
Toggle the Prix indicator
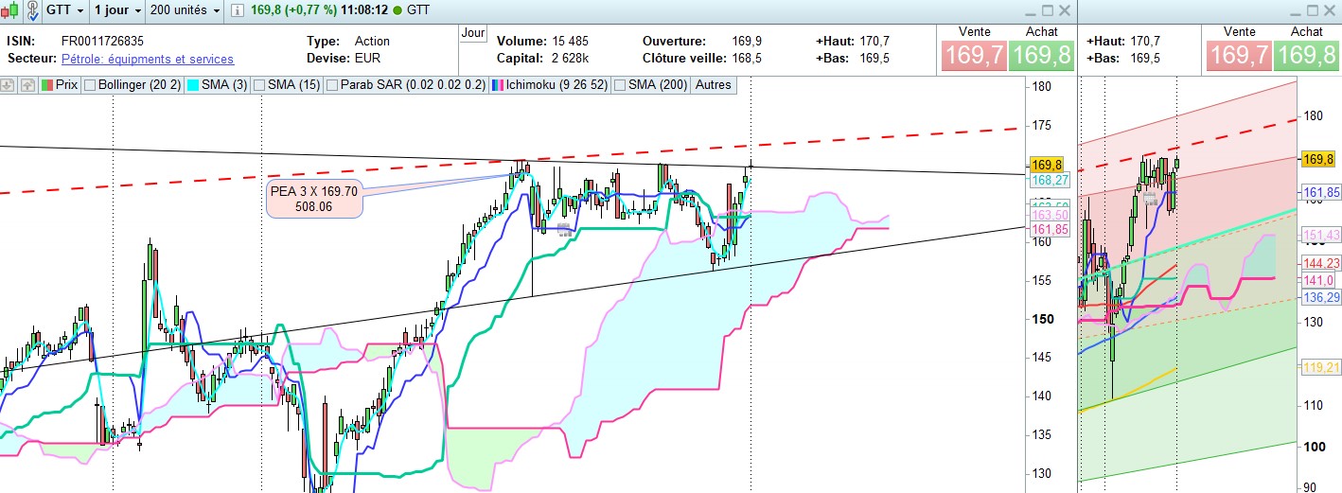pos(61,85)
